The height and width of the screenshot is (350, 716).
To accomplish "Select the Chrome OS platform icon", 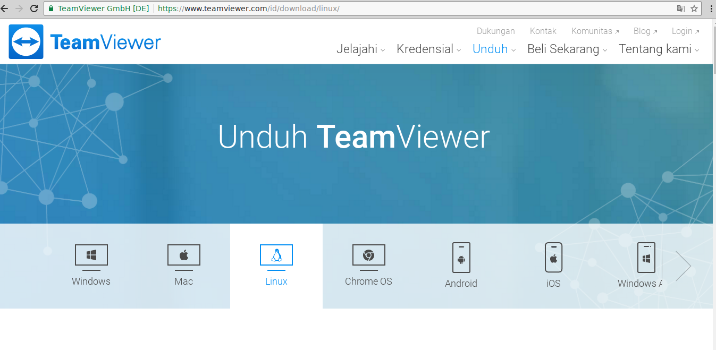I will [x=368, y=255].
